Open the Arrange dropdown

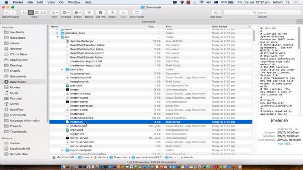66,13
